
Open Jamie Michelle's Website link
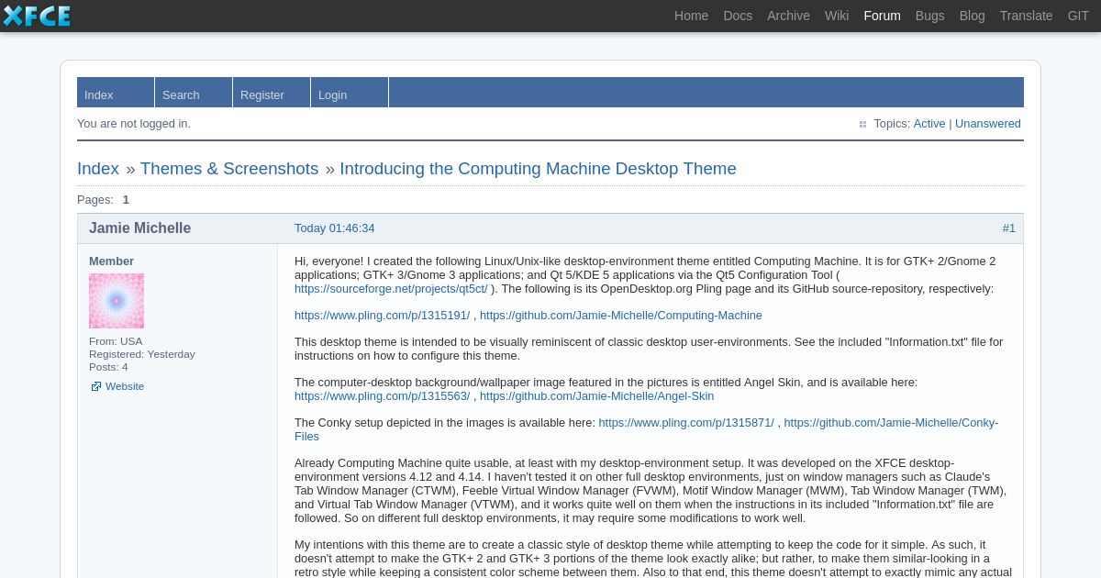click(125, 386)
